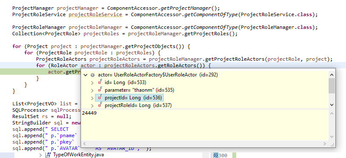Click the value 24449 in the detail pane

pos(89,113)
